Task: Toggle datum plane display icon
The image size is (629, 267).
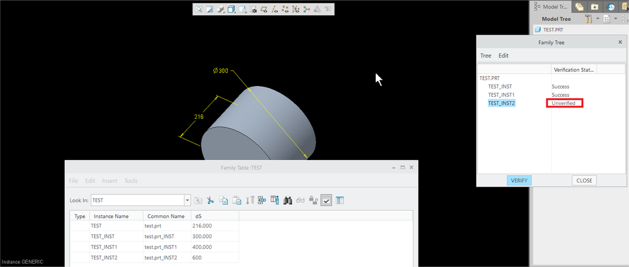Action: [x=264, y=9]
